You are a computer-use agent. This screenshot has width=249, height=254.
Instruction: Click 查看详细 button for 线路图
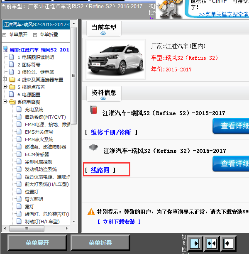pyautogui.click(x=231, y=164)
